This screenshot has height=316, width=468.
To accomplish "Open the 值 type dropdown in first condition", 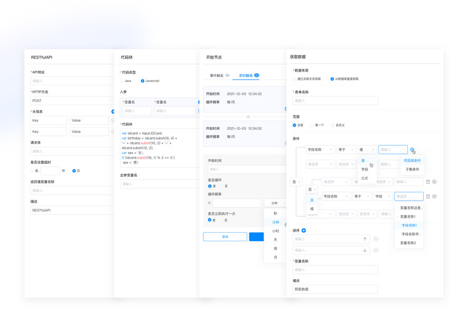I will pos(367,150).
